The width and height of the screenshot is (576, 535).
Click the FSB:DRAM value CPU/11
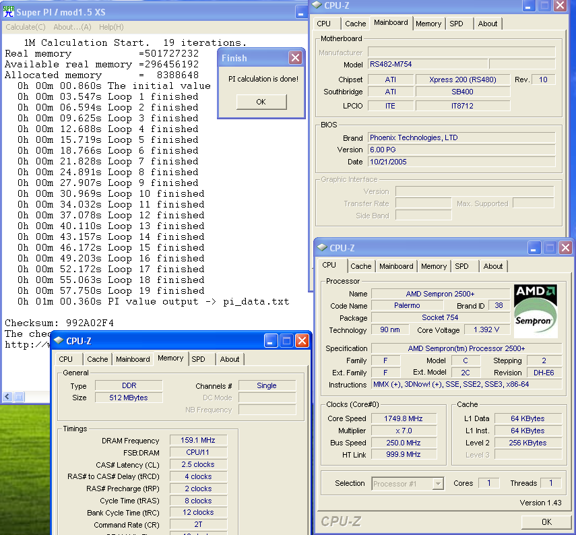click(x=198, y=452)
